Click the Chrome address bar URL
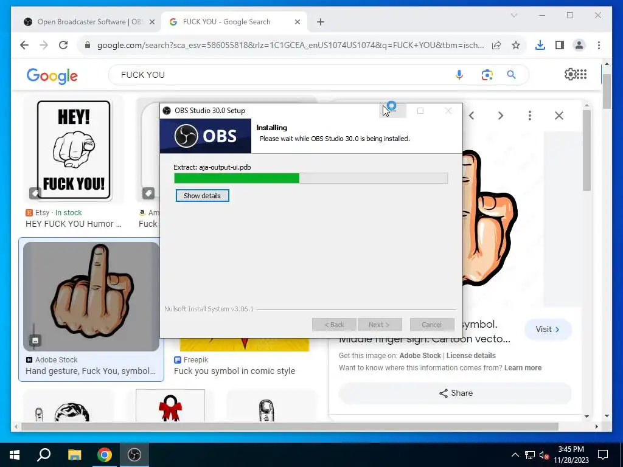Image resolution: width=623 pixels, height=467 pixels. pos(290,45)
